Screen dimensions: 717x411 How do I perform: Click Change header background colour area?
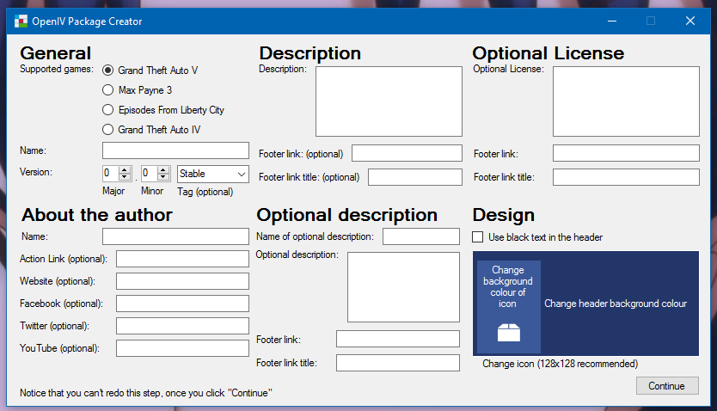[x=616, y=304]
